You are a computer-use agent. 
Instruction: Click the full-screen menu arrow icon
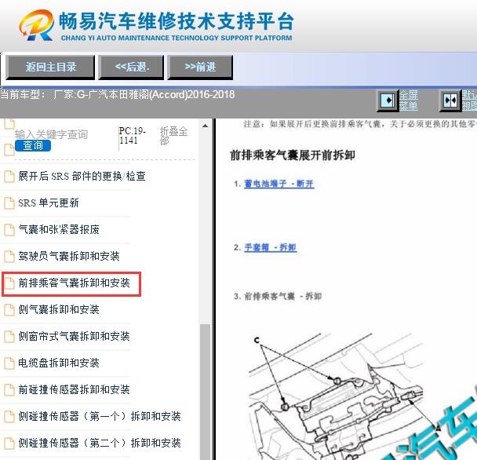[x=388, y=100]
